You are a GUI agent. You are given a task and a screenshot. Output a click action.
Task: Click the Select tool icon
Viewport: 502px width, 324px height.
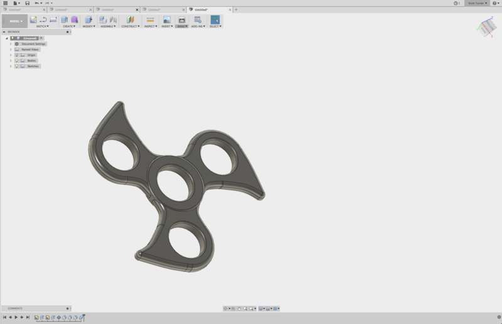[x=215, y=20]
